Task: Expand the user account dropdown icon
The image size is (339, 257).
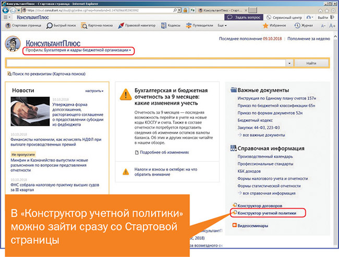Action: pos(310,17)
